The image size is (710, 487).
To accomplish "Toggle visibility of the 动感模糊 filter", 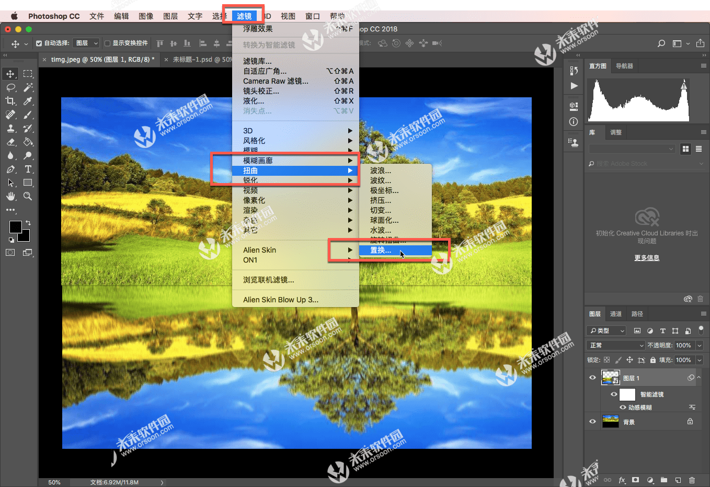I will (623, 407).
